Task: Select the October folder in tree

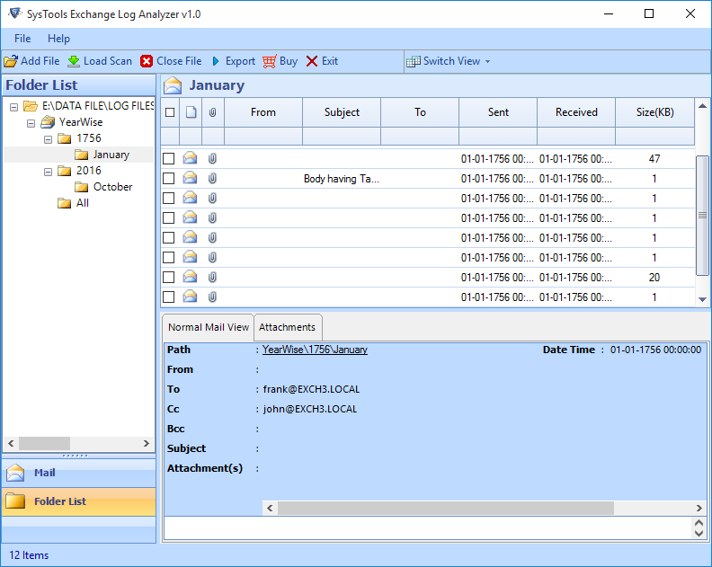Action: 112,187
